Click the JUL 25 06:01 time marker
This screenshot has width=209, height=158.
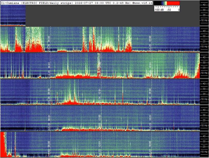49,70
